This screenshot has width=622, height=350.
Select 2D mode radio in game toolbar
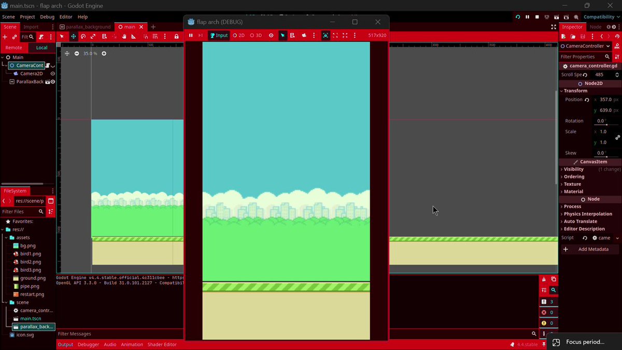(x=238, y=35)
